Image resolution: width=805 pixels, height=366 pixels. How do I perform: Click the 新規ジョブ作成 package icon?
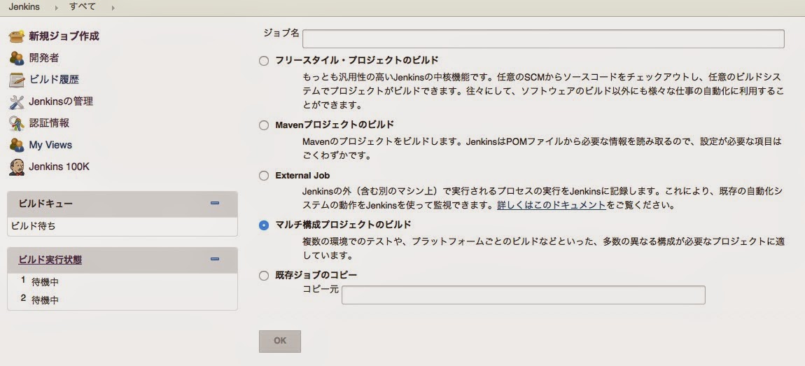click(17, 36)
